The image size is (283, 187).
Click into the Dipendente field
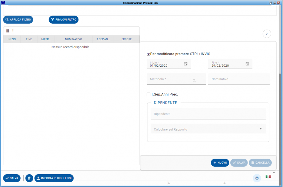point(208,114)
